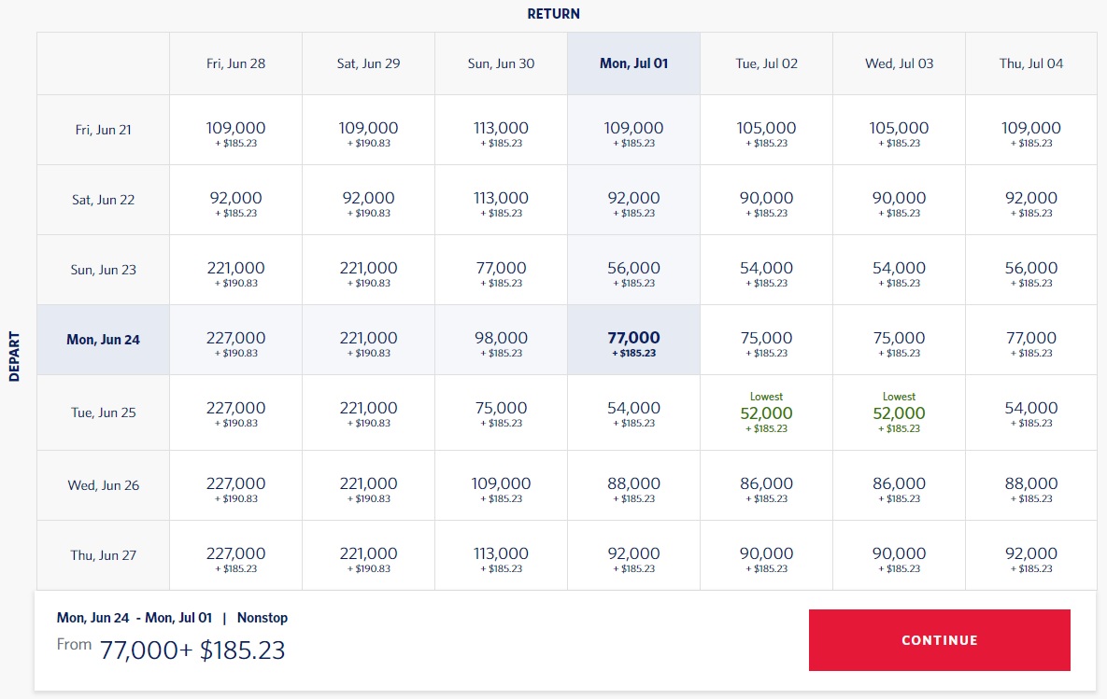
Task: Choose 227,000 fare departing Jun 24 returning Jun 28
Action: tap(235, 341)
